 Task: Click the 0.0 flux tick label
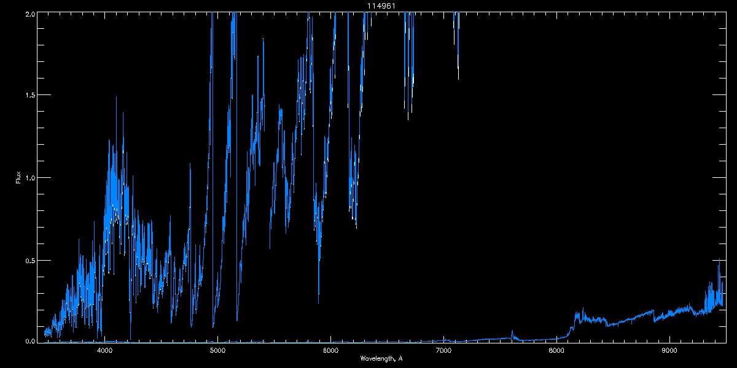tap(29, 340)
